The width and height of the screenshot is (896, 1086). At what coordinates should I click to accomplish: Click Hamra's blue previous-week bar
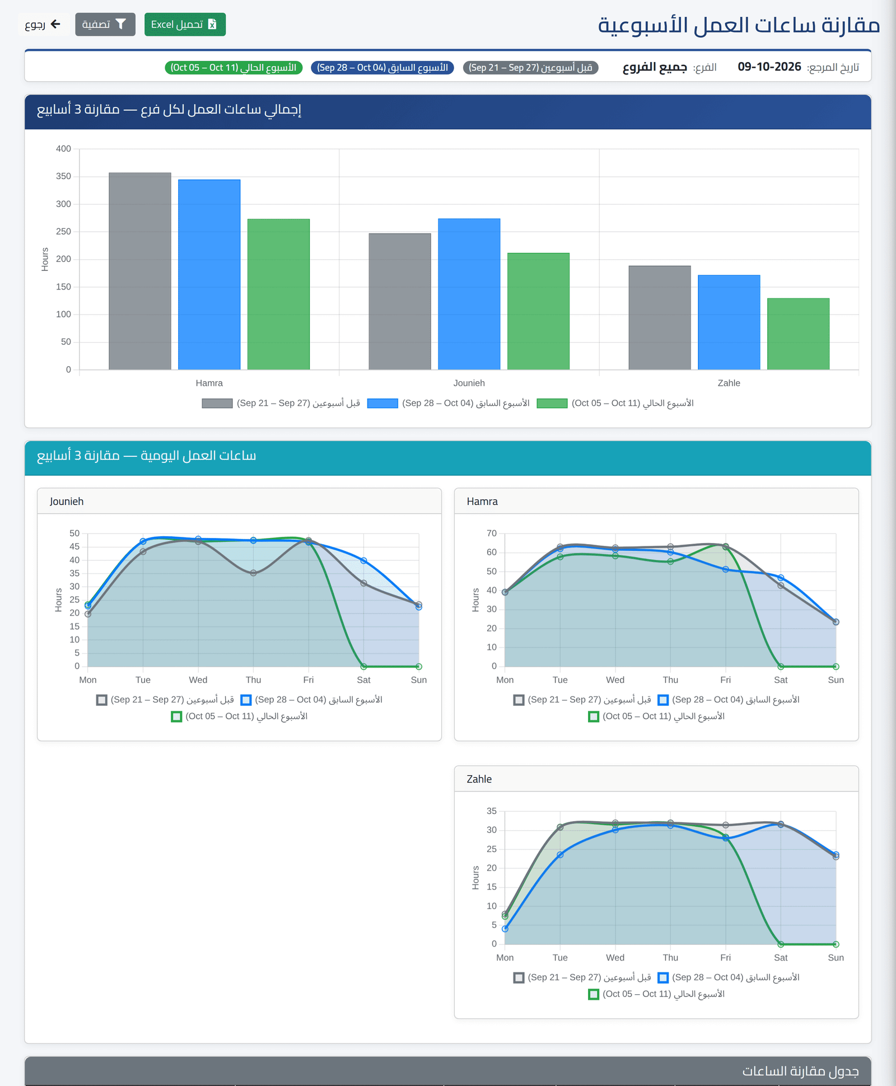point(209,274)
